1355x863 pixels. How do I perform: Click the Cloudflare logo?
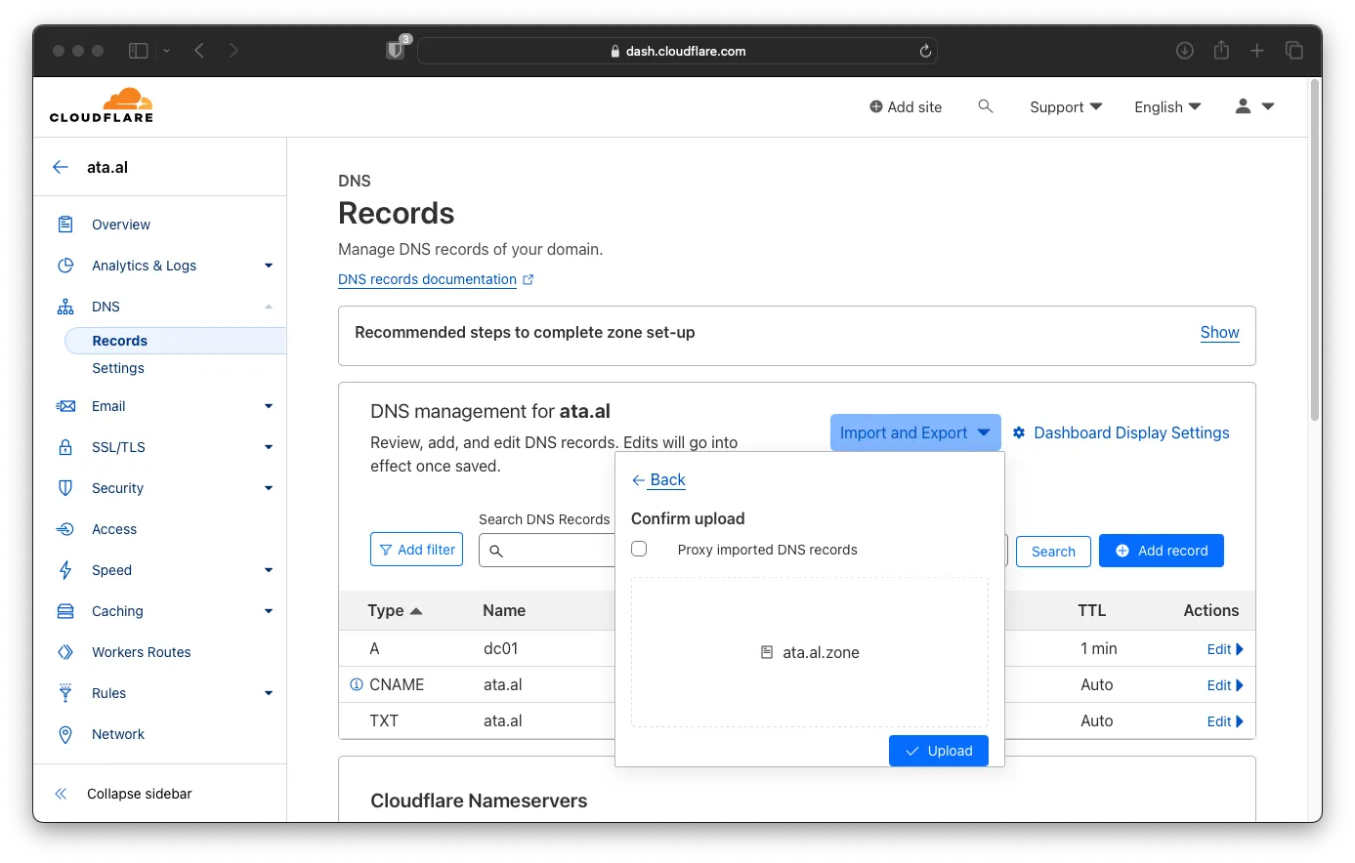tap(102, 105)
